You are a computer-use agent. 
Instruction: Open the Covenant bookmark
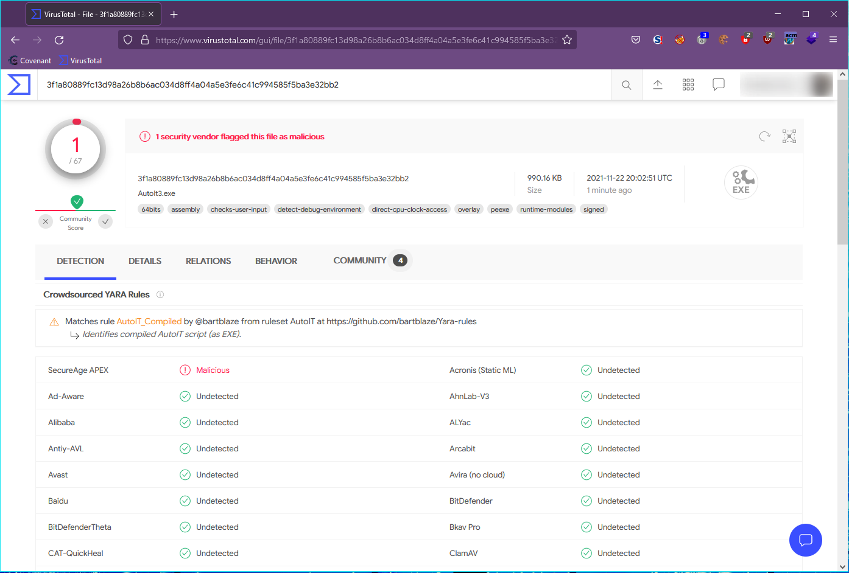30,61
